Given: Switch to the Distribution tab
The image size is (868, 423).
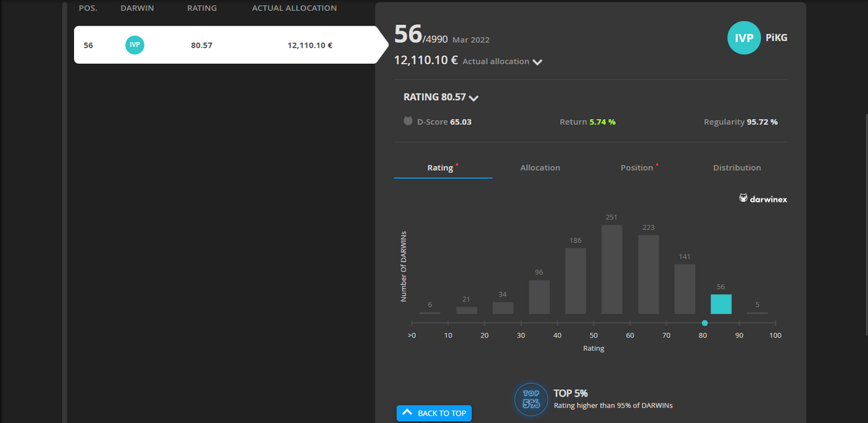Looking at the screenshot, I should (x=737, y=167).
